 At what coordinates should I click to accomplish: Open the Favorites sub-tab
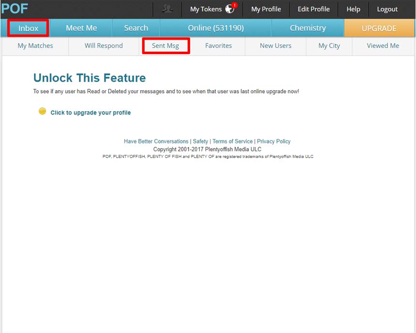click(218, 46)
